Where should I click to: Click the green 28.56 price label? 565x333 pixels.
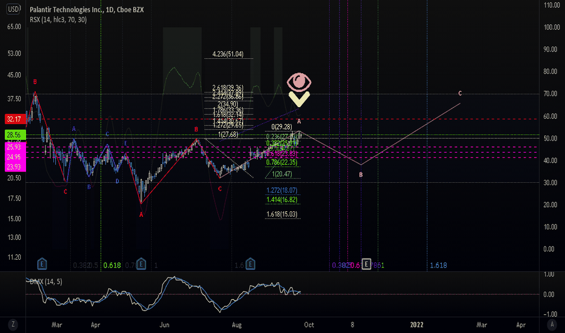click(x=15, y=135)
